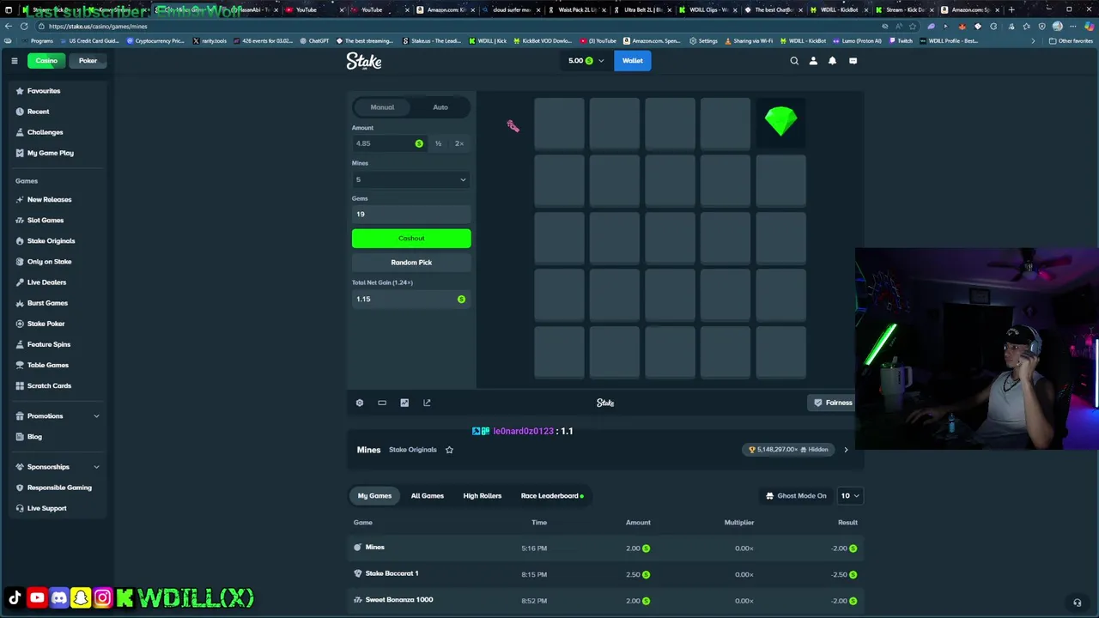Click the coin icon in the Total Net Gain field
This screenshot has height=618, width=1099.
coord(461,299)
